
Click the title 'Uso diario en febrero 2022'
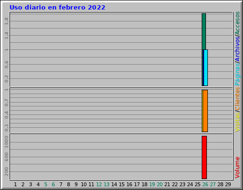point(57,8)
